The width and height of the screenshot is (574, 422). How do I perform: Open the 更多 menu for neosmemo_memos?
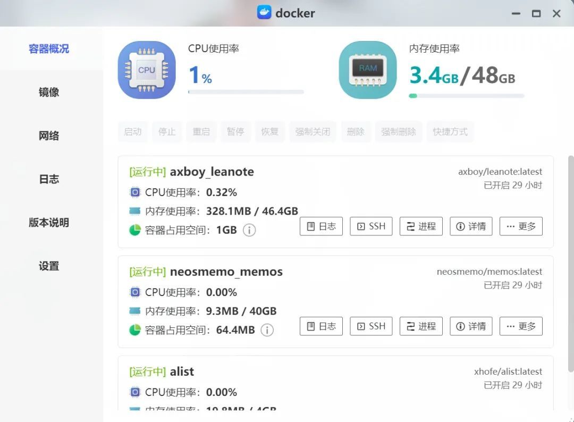tap(521, 326)
